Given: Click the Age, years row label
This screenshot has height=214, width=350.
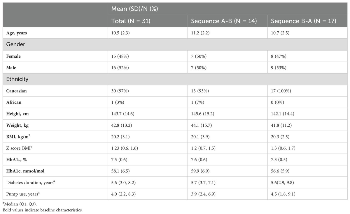Looking at the screenshot, I should tap(17, 33).
